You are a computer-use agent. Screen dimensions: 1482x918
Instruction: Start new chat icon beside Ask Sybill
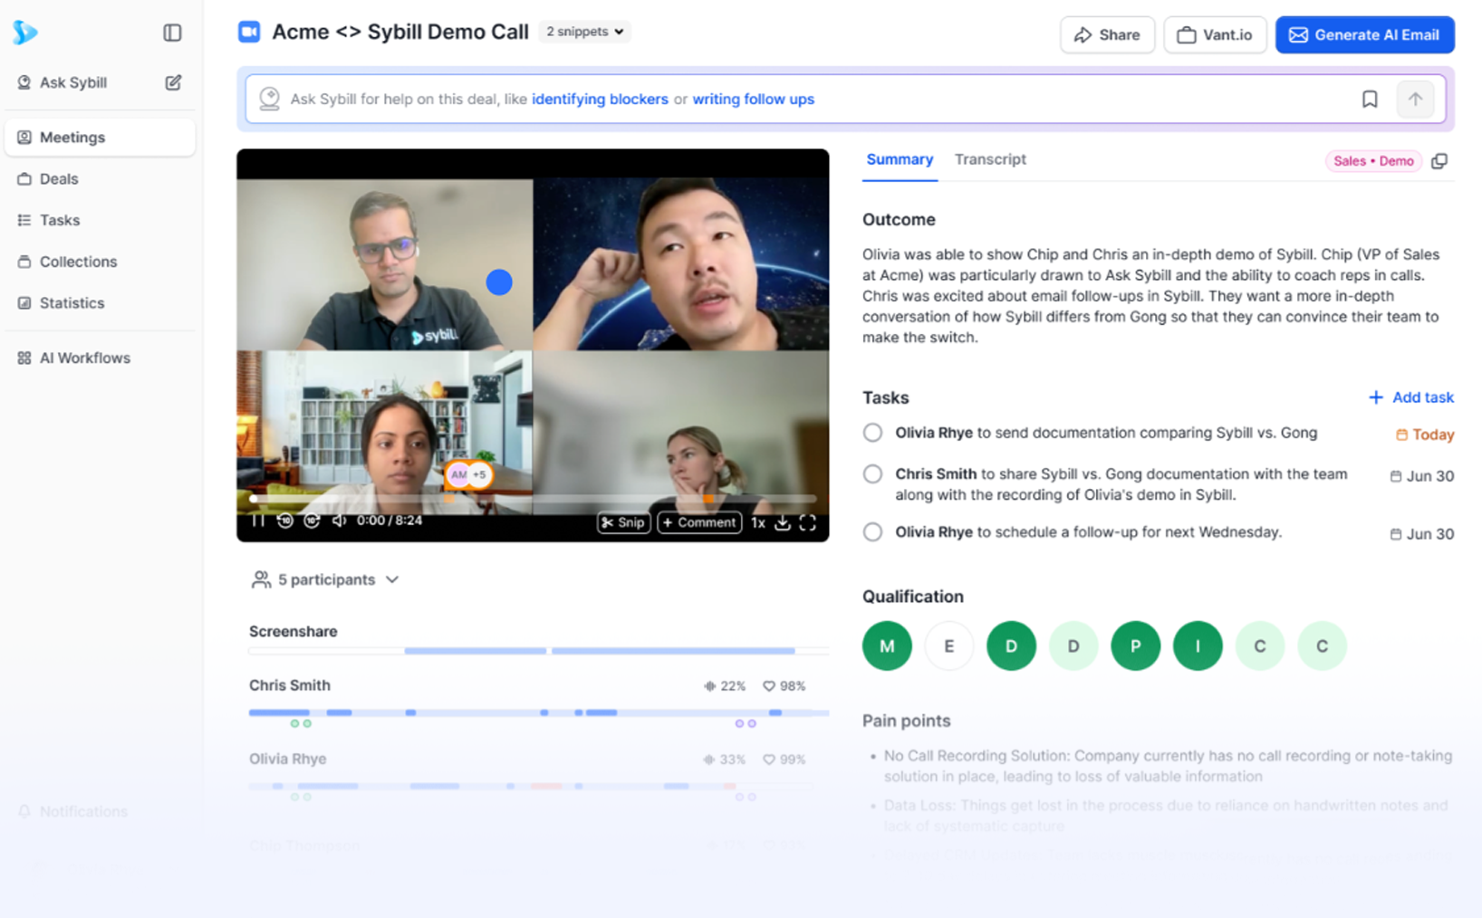(x=173, y=82)
